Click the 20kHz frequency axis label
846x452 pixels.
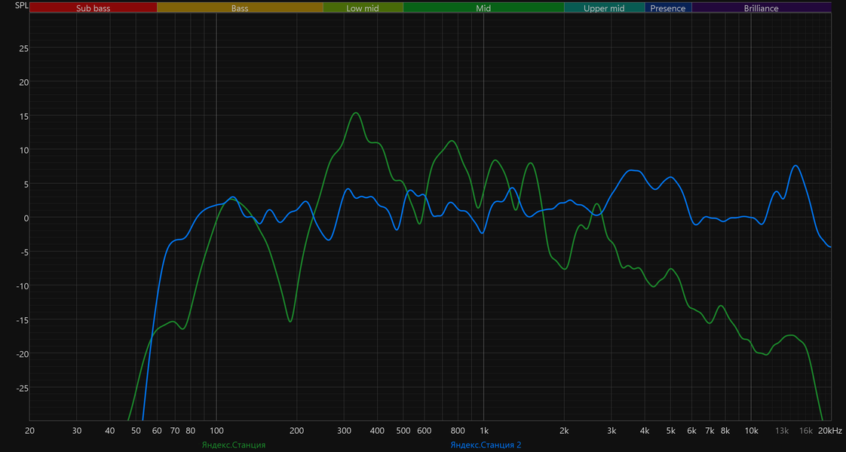coord(830,430)
